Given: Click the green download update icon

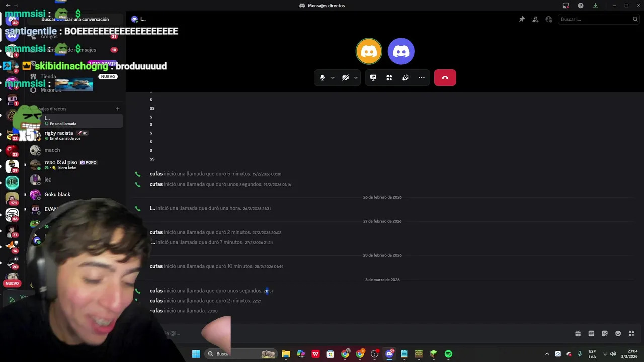Looking at the screenshot, I should (x=595, y=6).
